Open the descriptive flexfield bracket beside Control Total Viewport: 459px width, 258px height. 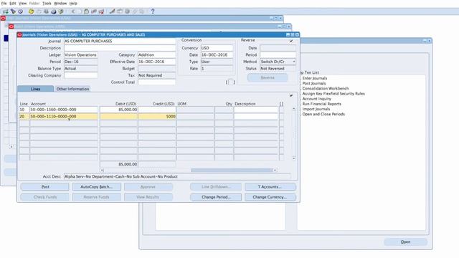pos(230,82)
